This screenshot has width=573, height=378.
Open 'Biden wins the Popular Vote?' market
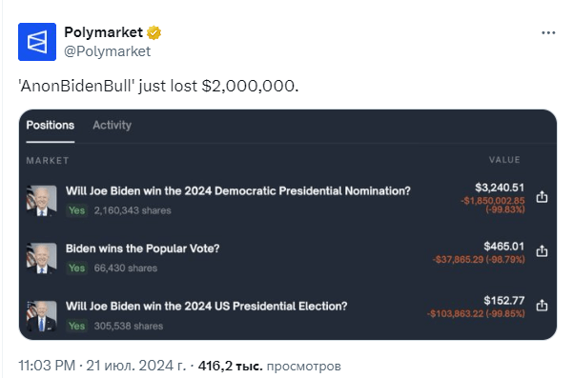[142, 249]
